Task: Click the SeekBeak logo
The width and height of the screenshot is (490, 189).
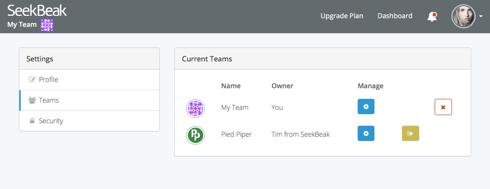Action: (37, 11)
